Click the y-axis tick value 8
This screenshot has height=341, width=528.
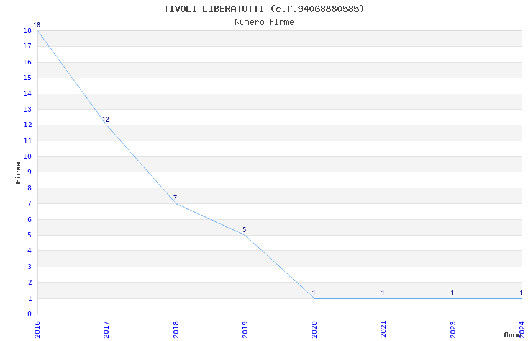click(x=30, y=188)
